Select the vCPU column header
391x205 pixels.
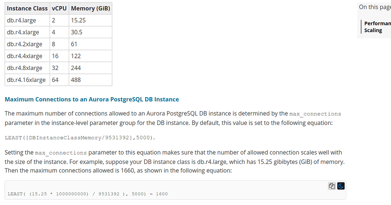(59, 8)
